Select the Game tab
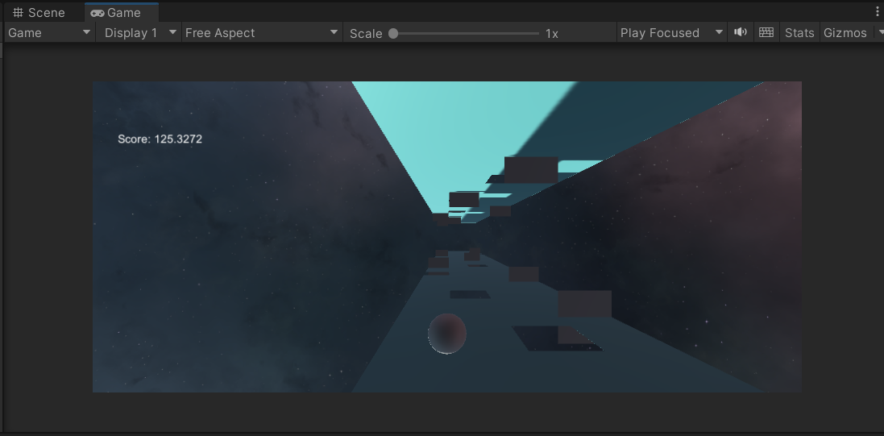This screenshot has width=884, height=436. tap(122, 12)
